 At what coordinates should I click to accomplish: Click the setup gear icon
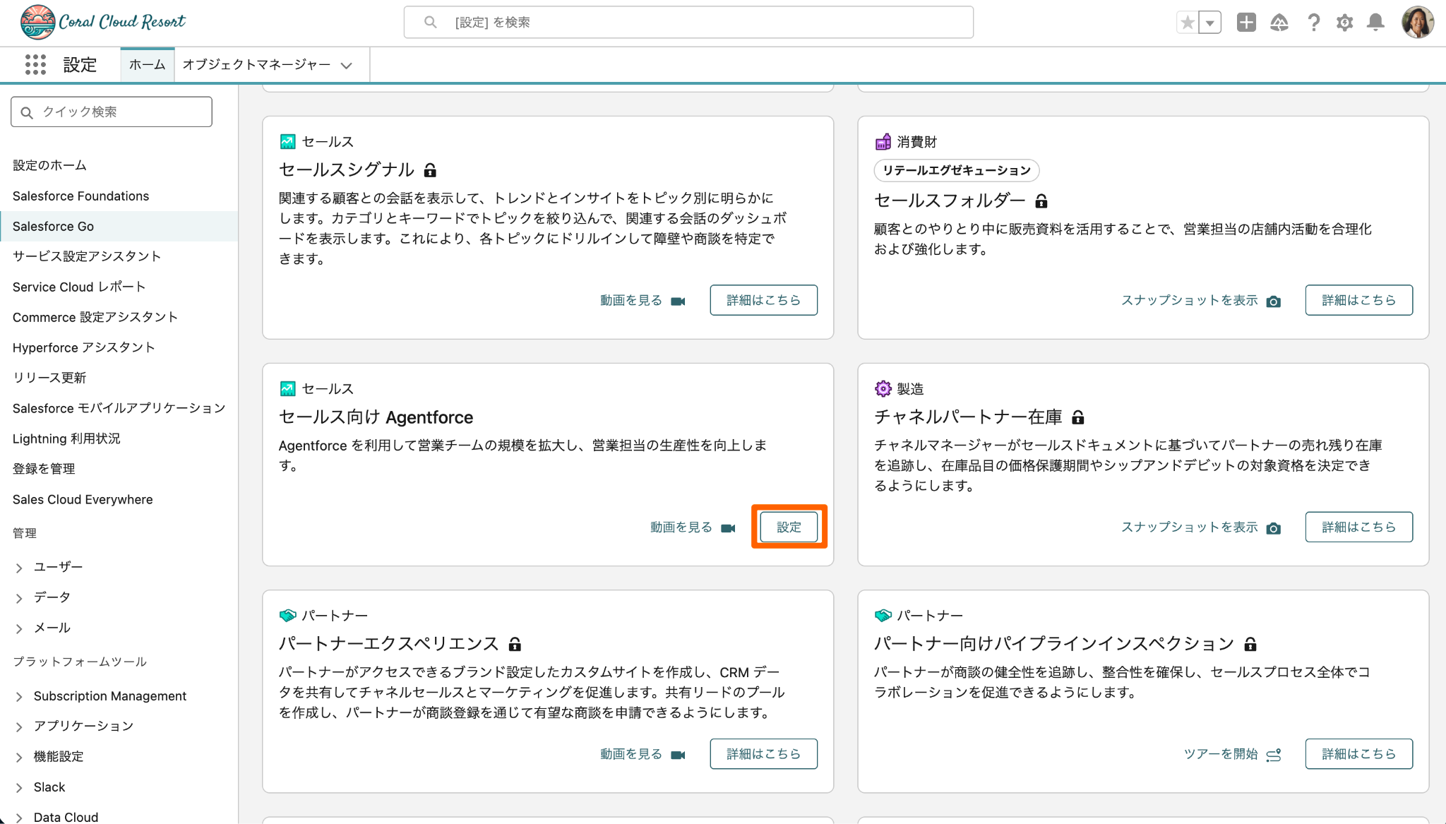coord(1344,23)
